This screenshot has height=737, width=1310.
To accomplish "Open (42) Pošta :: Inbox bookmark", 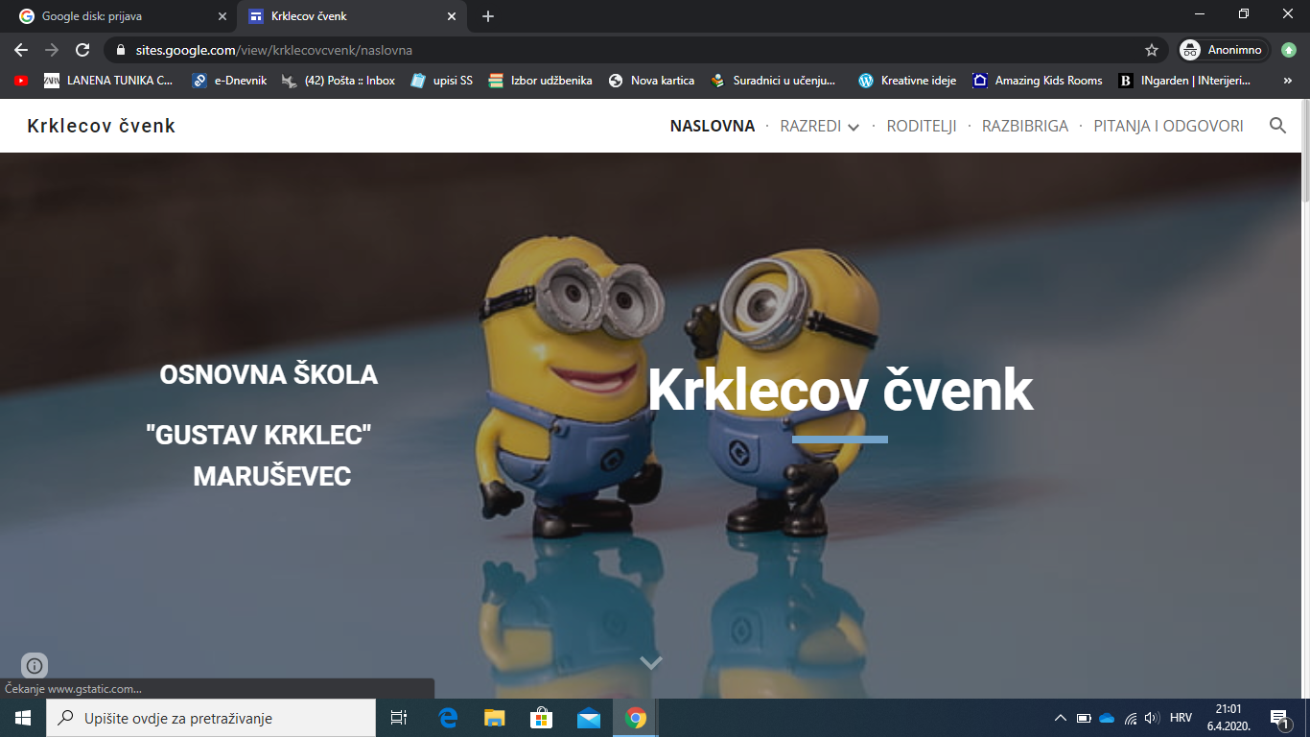I will point(339,81).
